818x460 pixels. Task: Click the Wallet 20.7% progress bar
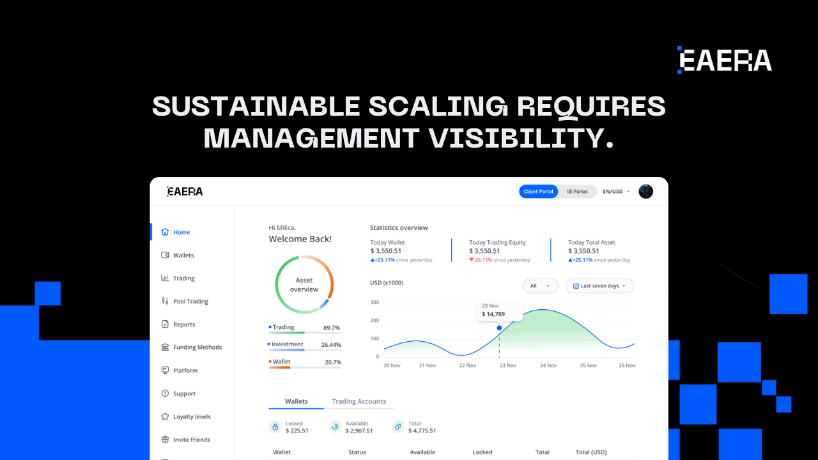[305, 367]
